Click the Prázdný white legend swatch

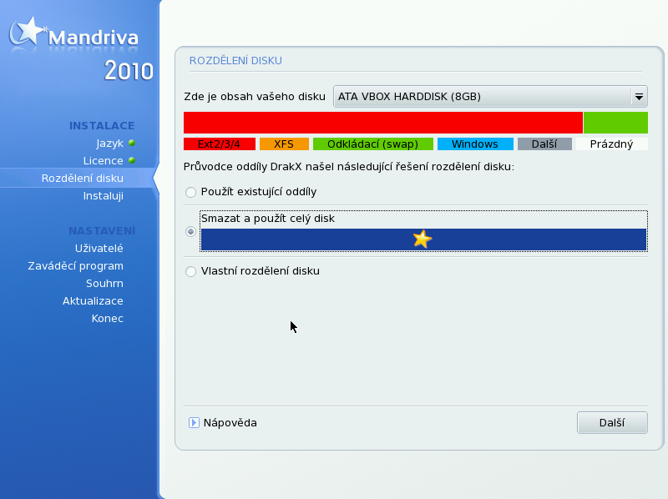(x=612, y=144)
